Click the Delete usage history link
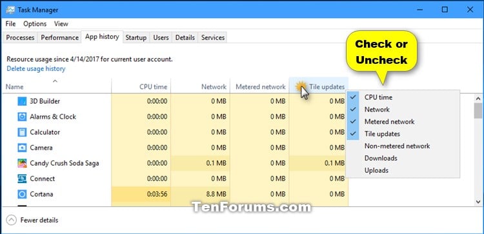Screen dimensions: 484x234 point(35,69)
